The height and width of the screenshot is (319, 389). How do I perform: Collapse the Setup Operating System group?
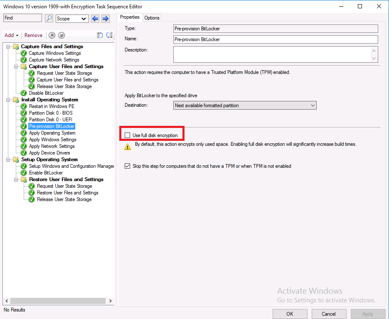coord(8,159)
